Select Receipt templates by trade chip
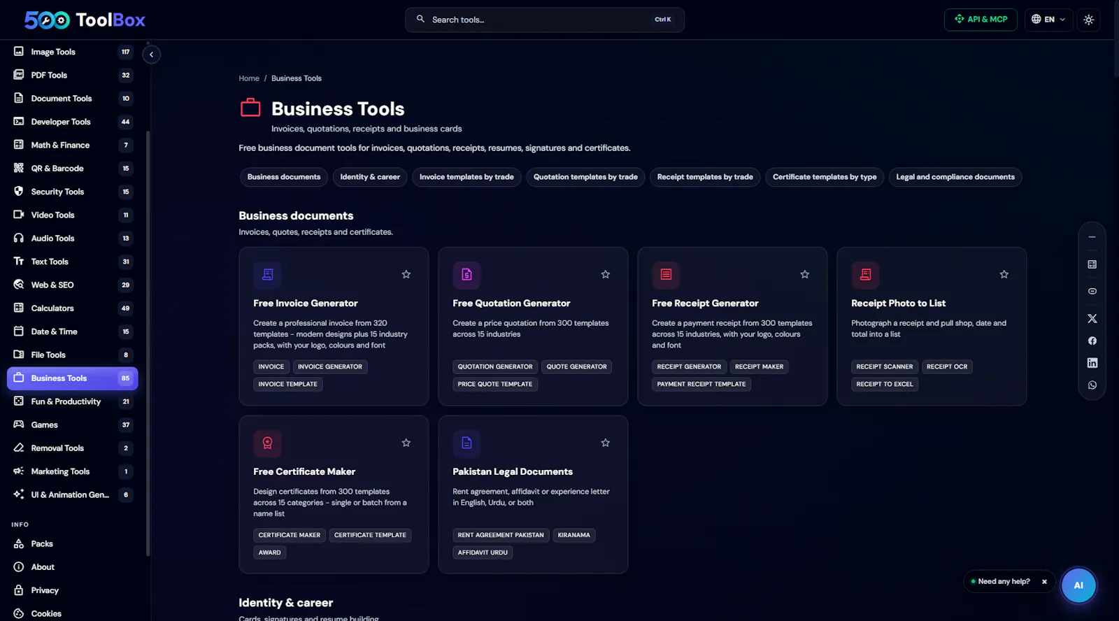Image resolution: width=1119 pixels, height=621 pixels. pyautogui.click(x=705, y=177)
